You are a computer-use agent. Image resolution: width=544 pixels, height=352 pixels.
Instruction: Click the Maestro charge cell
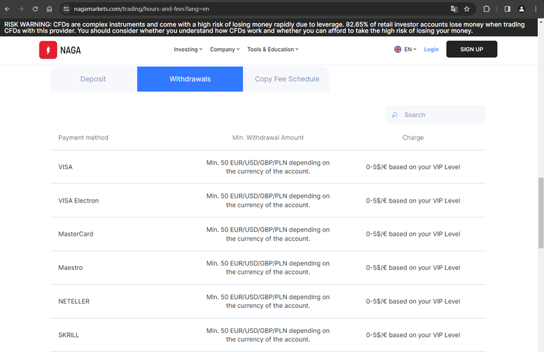(413, 268)
